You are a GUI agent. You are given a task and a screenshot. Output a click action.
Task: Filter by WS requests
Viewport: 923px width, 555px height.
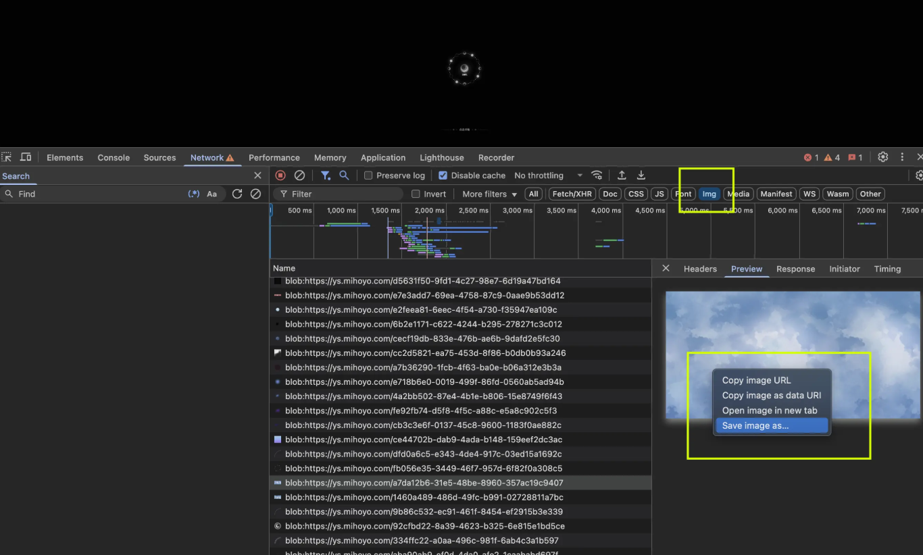[x=809, y=194]
